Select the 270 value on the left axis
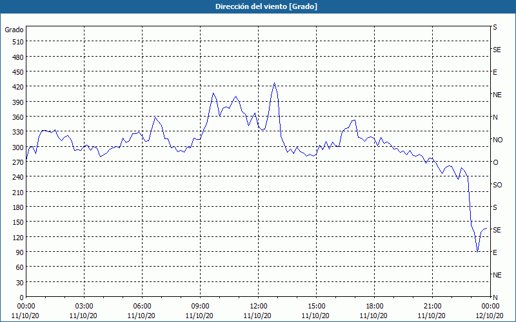This screenshot has height=322, width=516. point(18,162)
